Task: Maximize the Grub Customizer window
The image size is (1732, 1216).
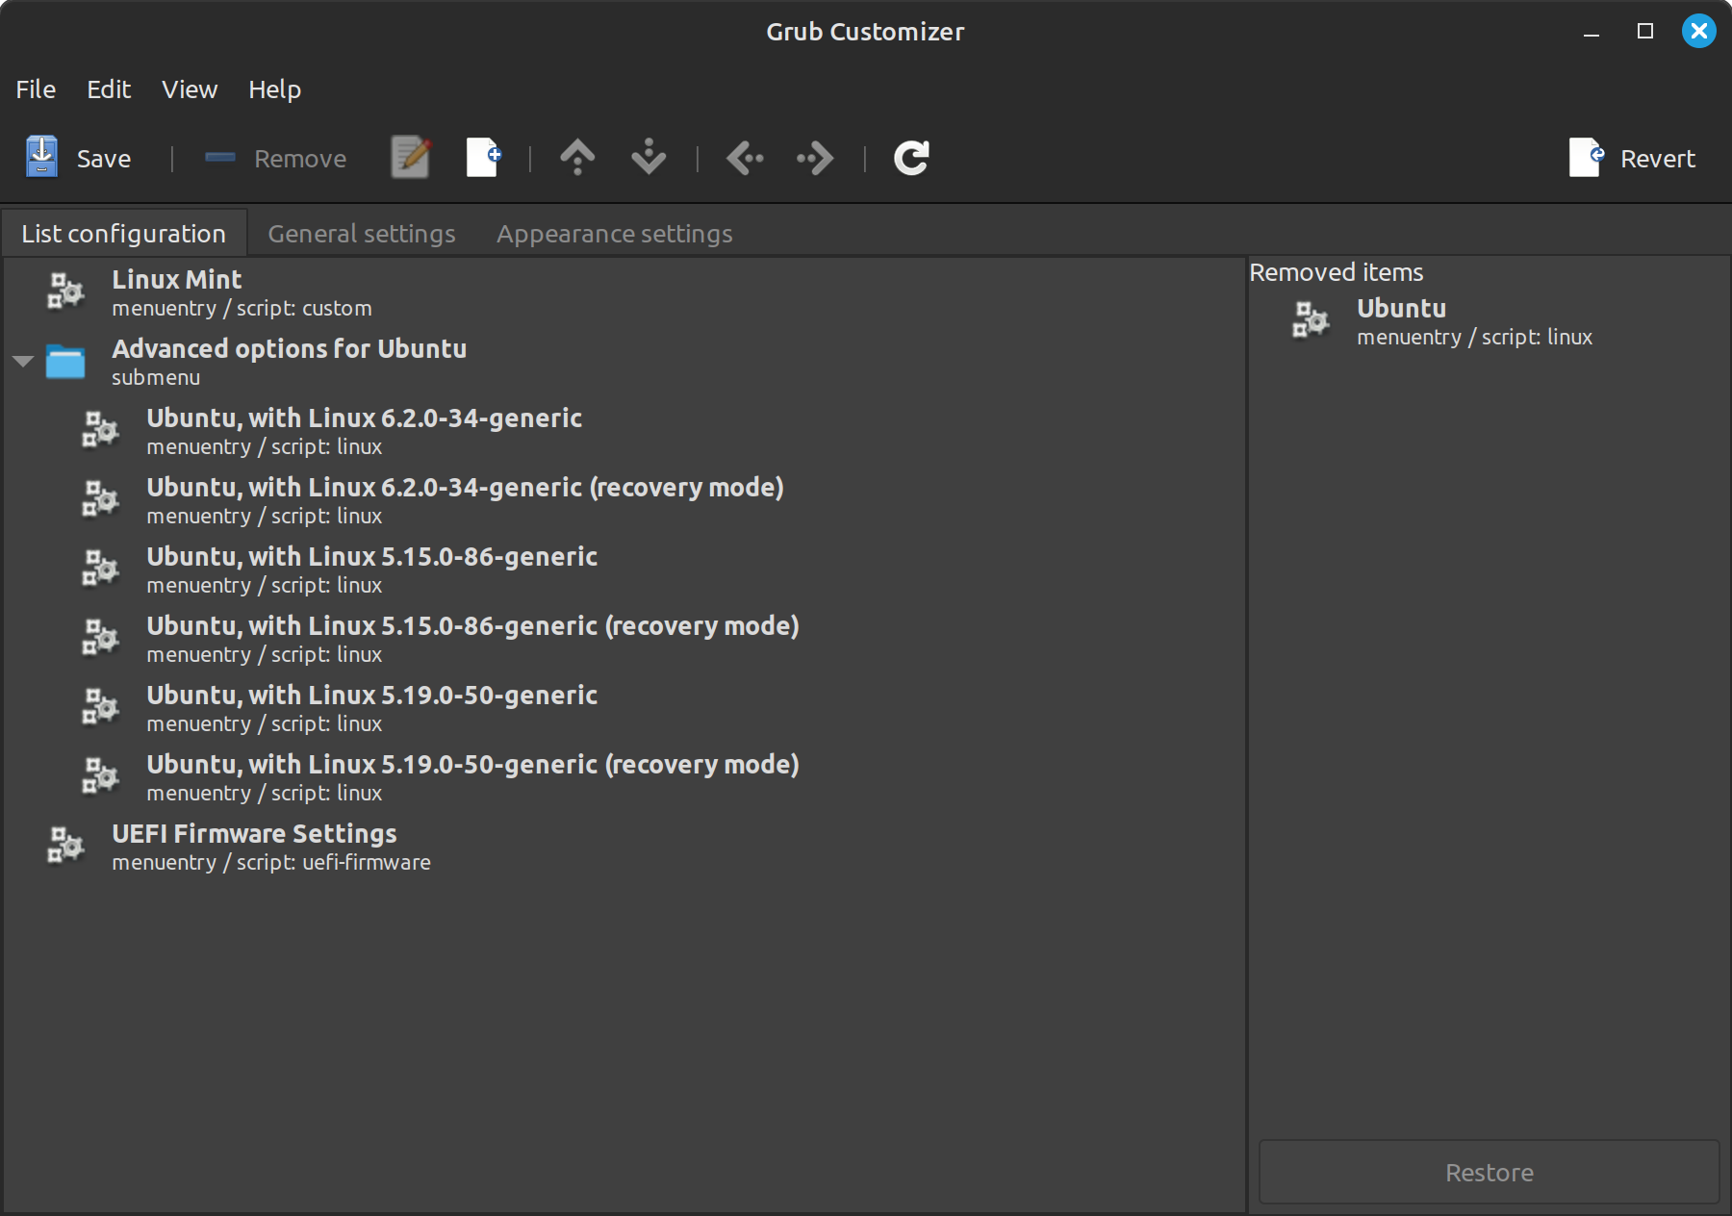Action: [x=1645, y=32]
